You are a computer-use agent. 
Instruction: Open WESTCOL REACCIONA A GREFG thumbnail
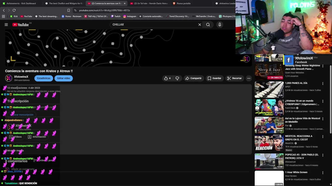[x=269, y=143]
